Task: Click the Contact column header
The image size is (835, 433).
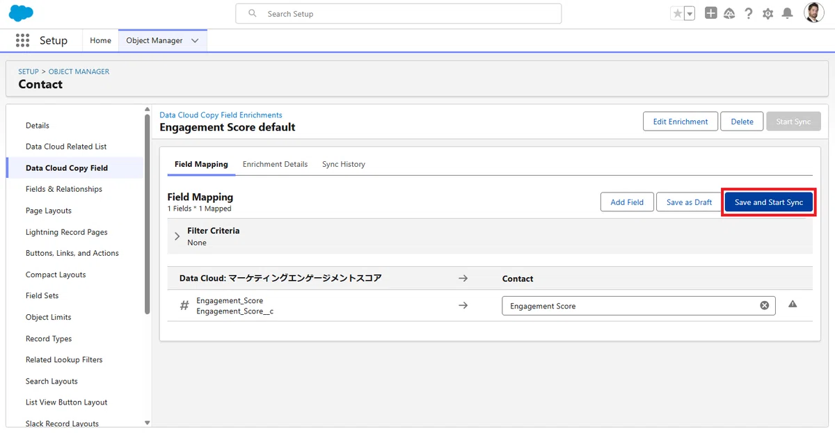Action: point(518,279)
